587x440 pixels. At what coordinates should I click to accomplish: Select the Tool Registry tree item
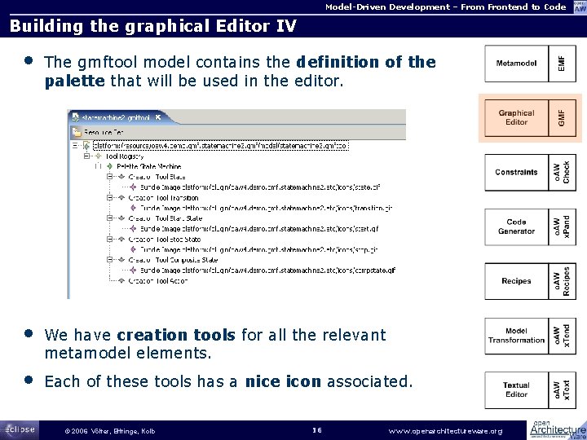pyautogui.click(x=124, y=156)
